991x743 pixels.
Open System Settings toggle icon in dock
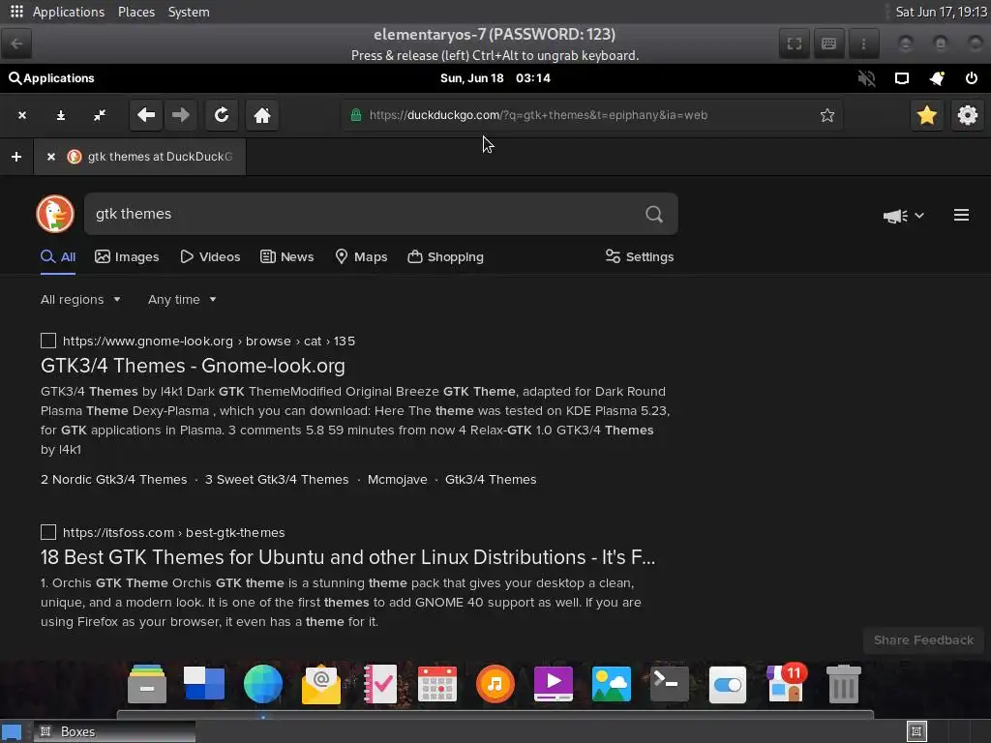click(x=728, y=685)
